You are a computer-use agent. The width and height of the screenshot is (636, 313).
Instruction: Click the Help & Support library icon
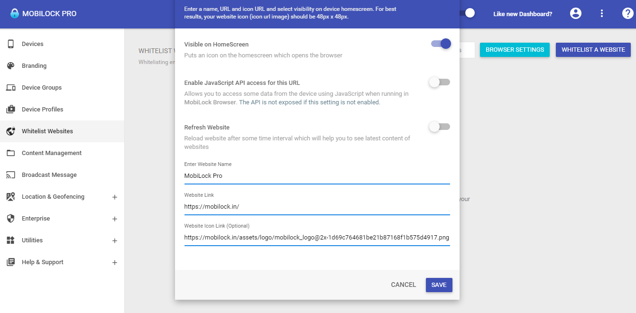pos(10,262)
